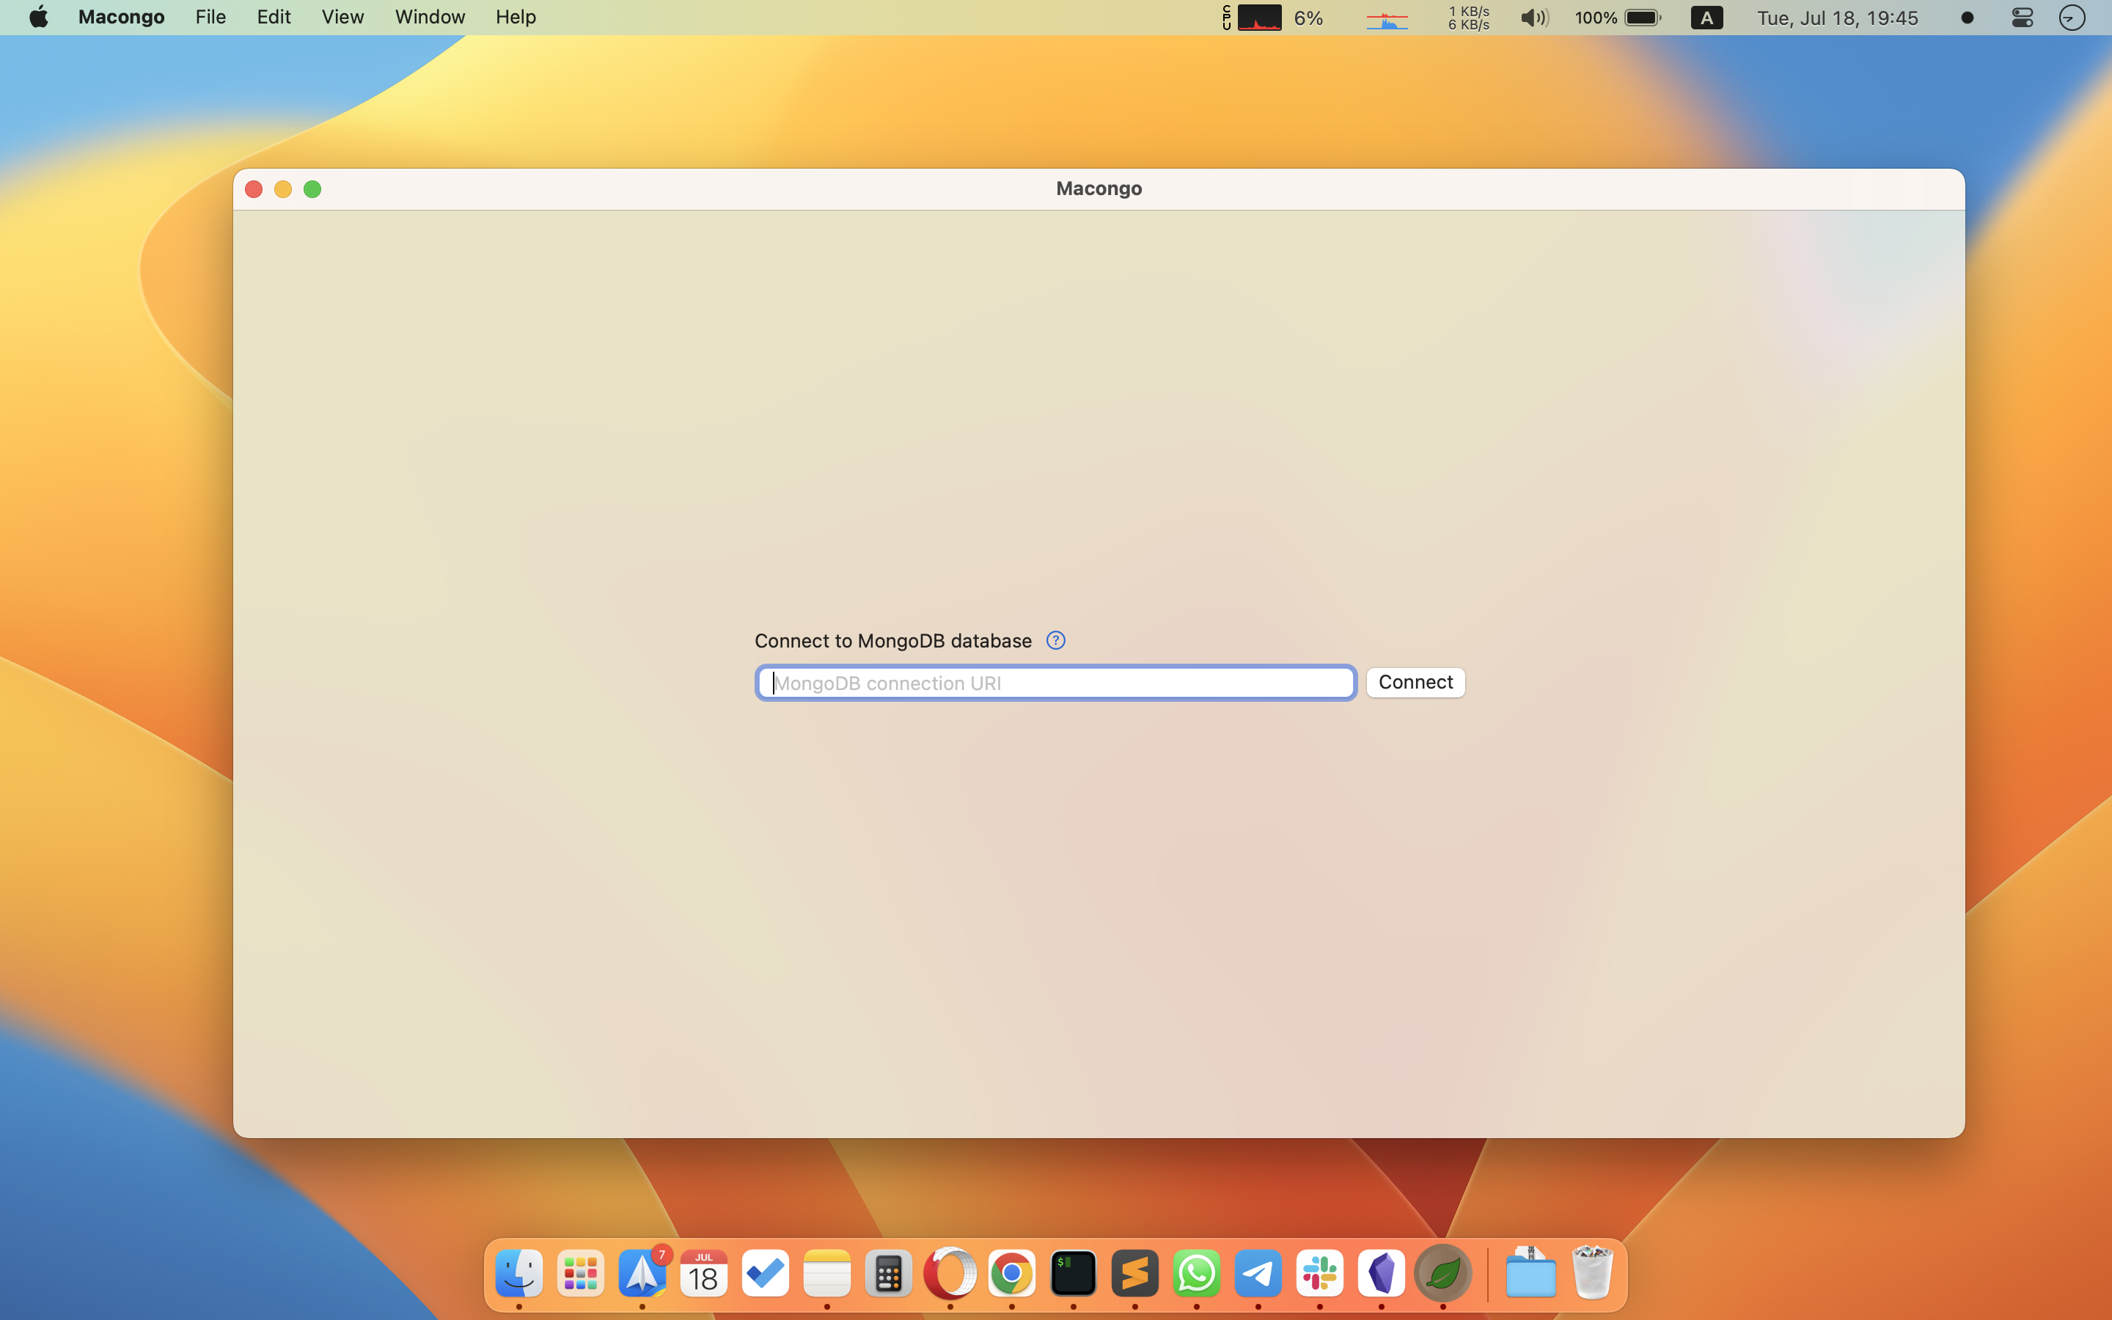The image size is (2112, 1320).
Task: Launch Google Chrome from the dock
Action: click(1011, 1274)
